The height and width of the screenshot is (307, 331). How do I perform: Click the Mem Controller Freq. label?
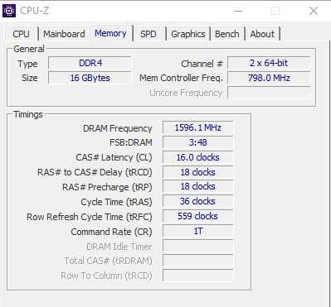pyautogui.click(x=181, y=78)
